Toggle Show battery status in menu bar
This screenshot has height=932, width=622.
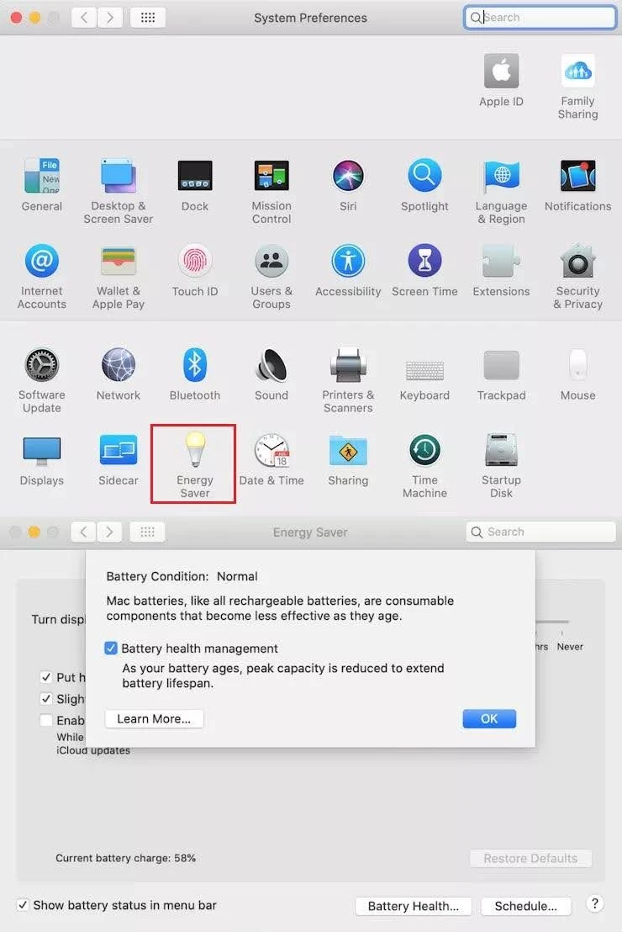coord(23,904)
